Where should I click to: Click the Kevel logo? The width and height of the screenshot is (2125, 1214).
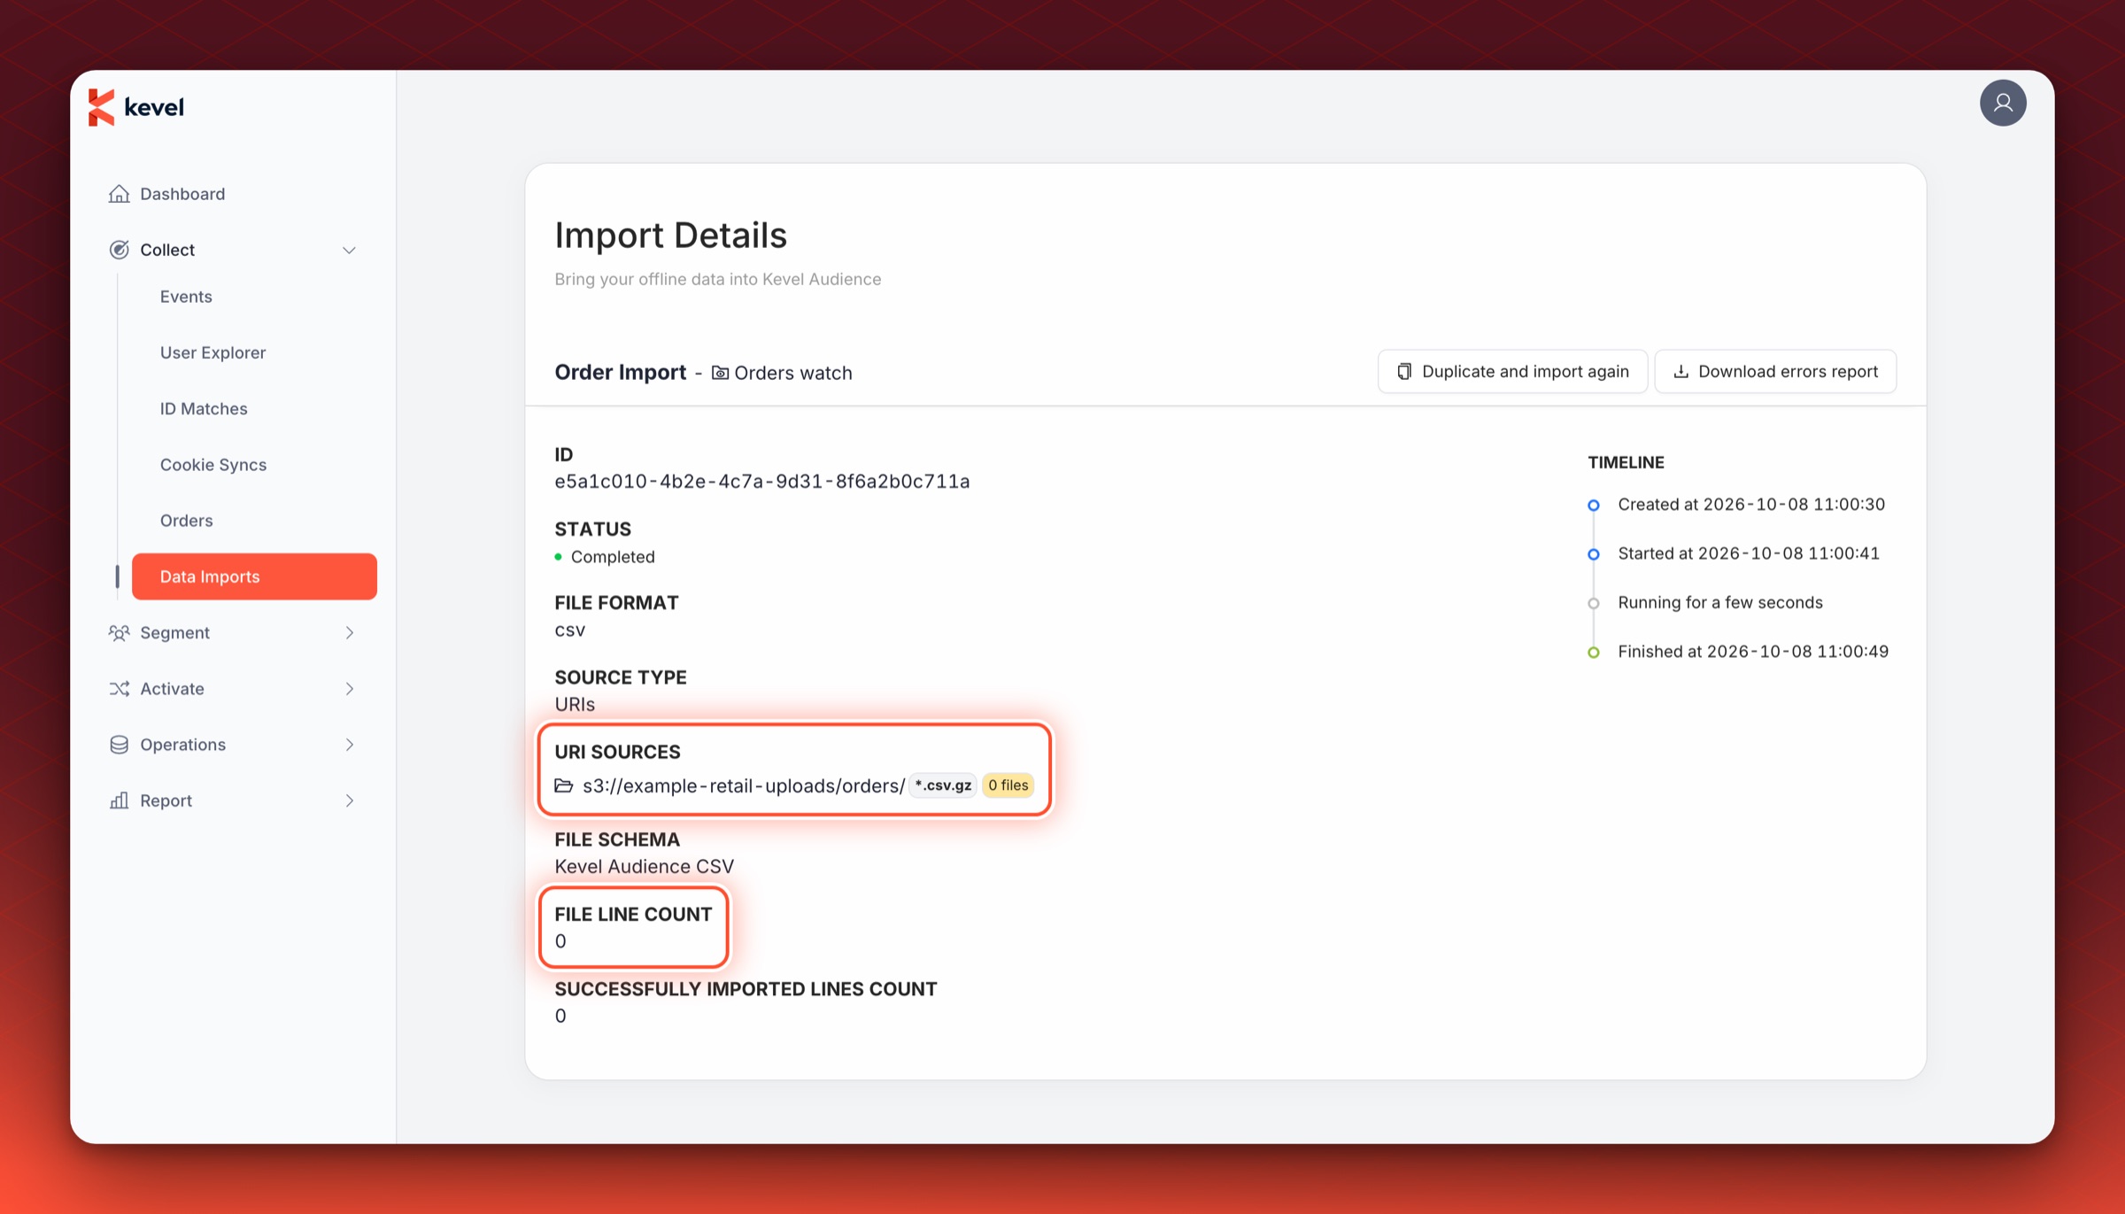136,107
